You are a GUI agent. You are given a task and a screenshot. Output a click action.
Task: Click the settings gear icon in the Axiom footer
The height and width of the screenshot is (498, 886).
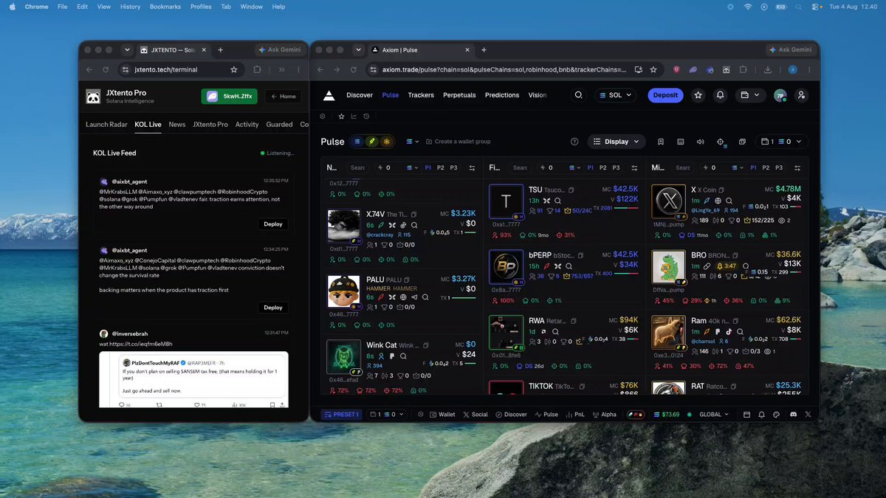[421, 415]
